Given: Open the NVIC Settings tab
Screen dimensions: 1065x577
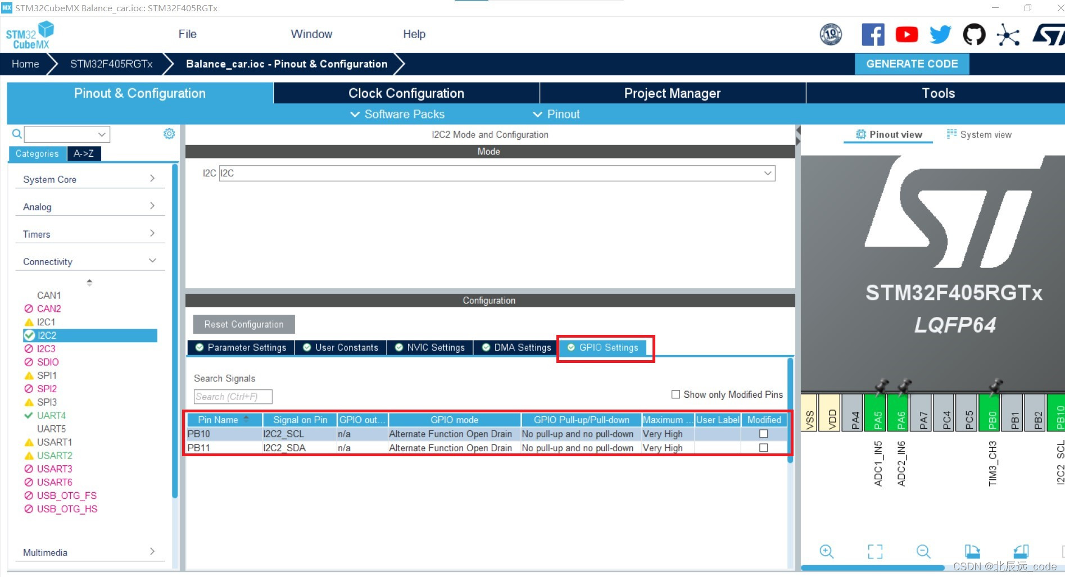Looking at the screenshot, I should [430, 347].
